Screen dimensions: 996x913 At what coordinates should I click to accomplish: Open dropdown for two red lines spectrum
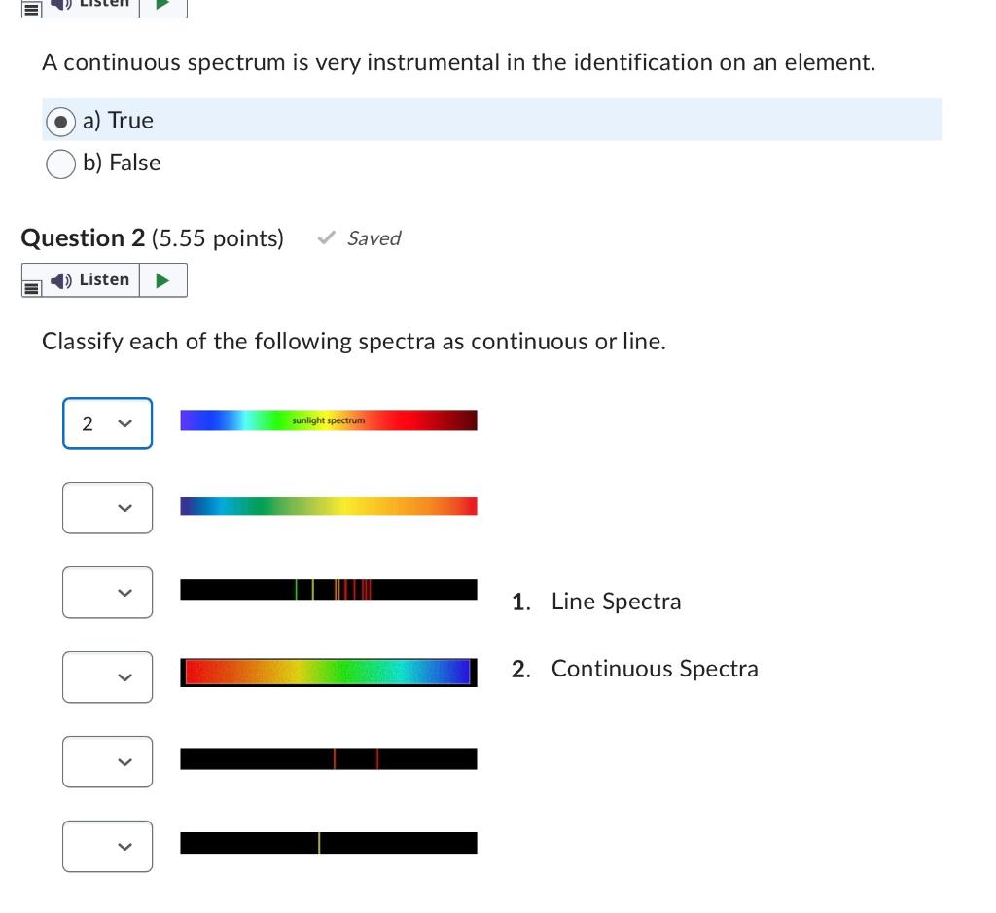[107, 762]
